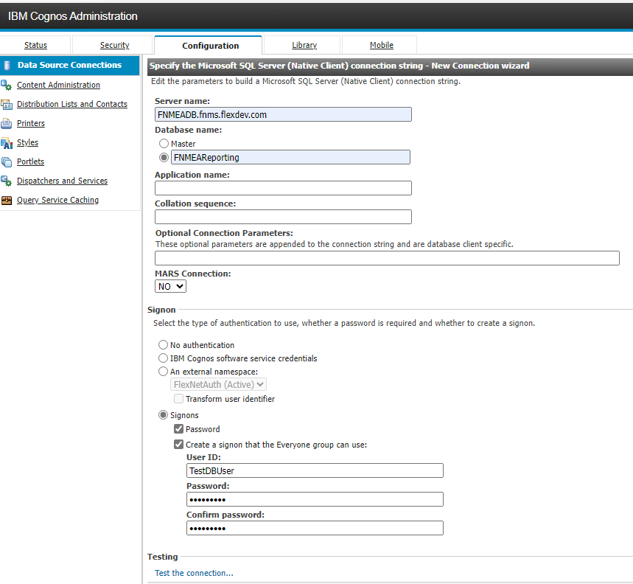Click the Distribution Lists and Contacts icon
The image size is (633, 584).
pyautogui.click(x=7, y=105)
